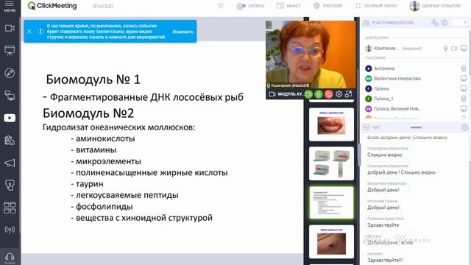Close the blue recording notification banner
471x265 pixels.
pyautogui.click(x=29, y=32)
